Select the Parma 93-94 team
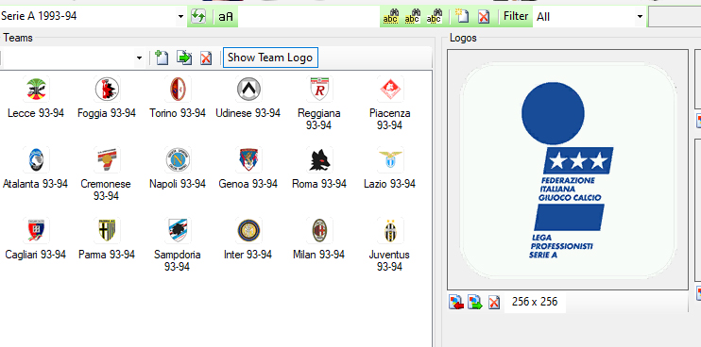The image size is (701, 347). [107, 240]
